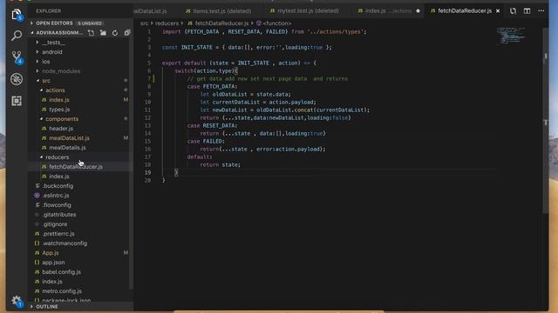
Task: Switch to the mytest.test.js (deleted) tab
Action: pyautogui.click(x=304, y=11)
